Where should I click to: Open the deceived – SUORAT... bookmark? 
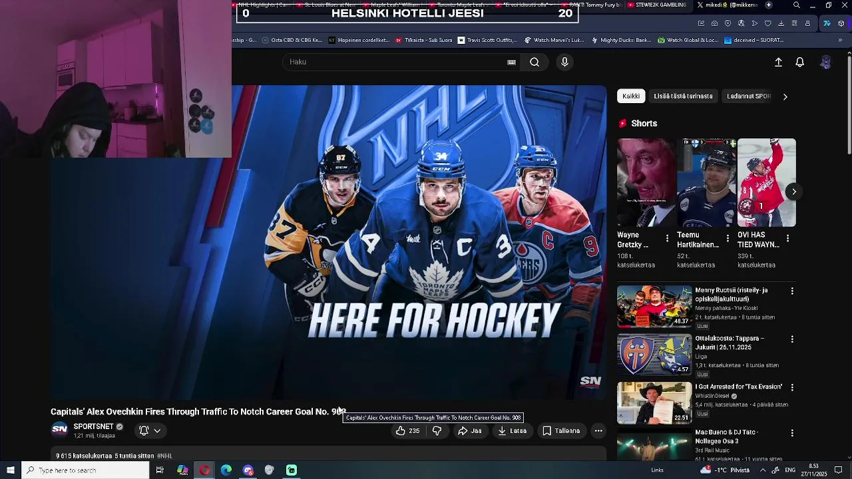(753, 40)
